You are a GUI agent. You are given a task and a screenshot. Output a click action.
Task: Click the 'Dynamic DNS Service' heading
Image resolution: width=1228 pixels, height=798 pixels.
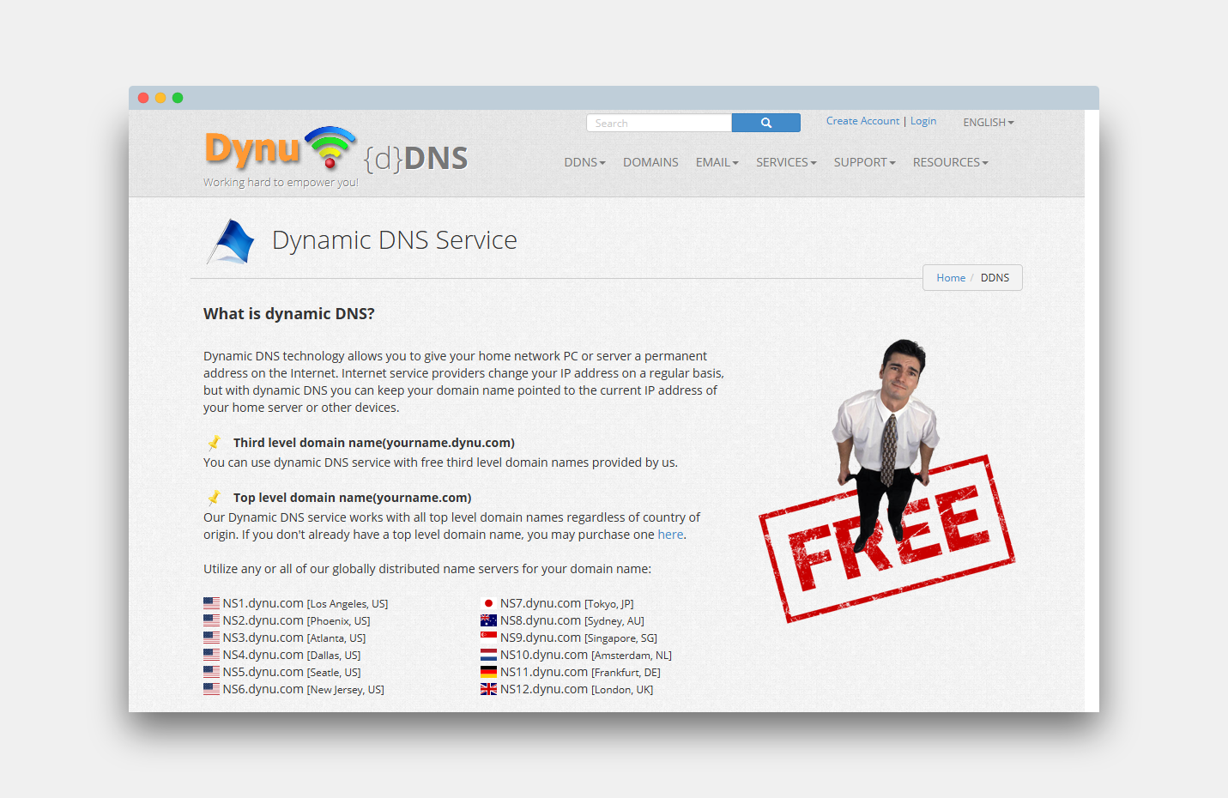pos(395,240)
